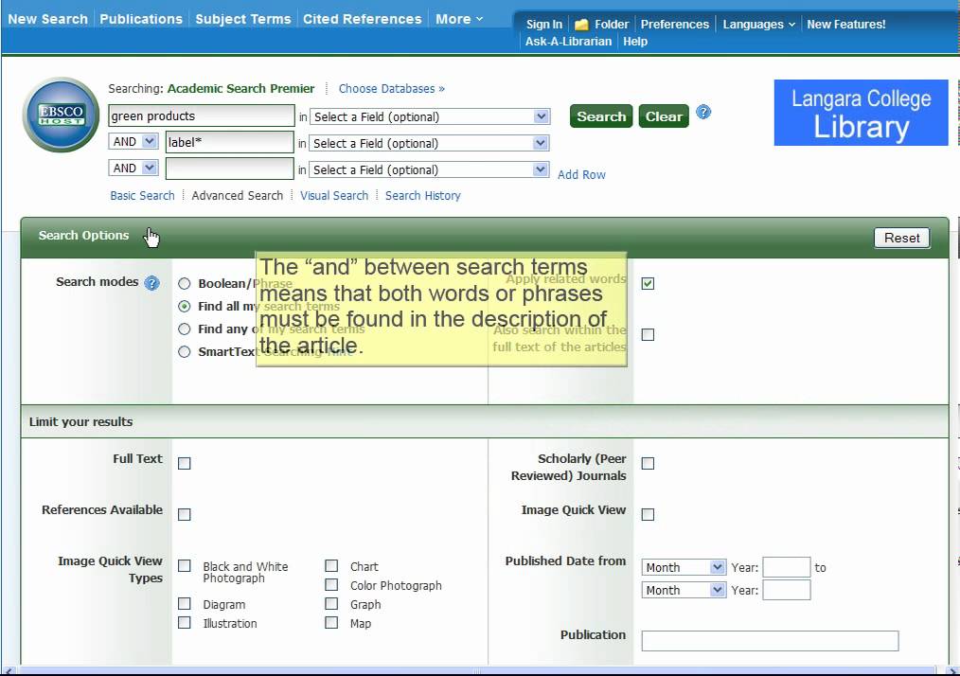960x676 pixels.
Task: Expand the Languages menu
Action: coord(758,25)
